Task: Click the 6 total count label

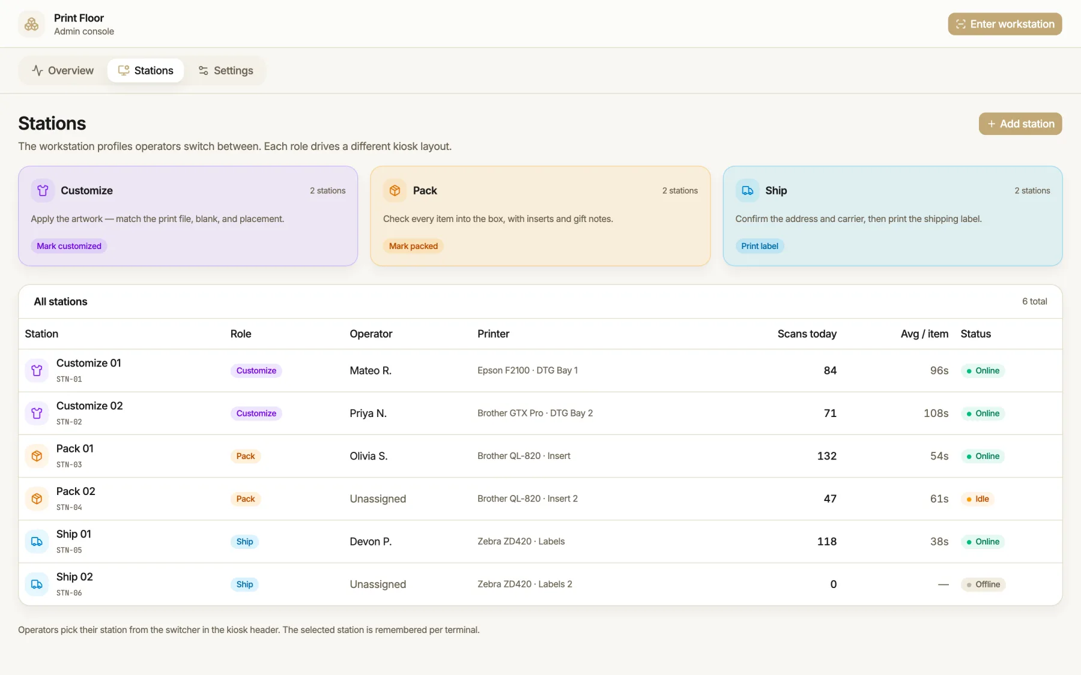Action: tap(1034, 301)
